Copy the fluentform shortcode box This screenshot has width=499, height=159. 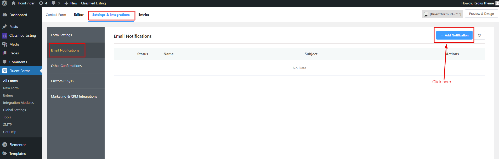(442, 14)
